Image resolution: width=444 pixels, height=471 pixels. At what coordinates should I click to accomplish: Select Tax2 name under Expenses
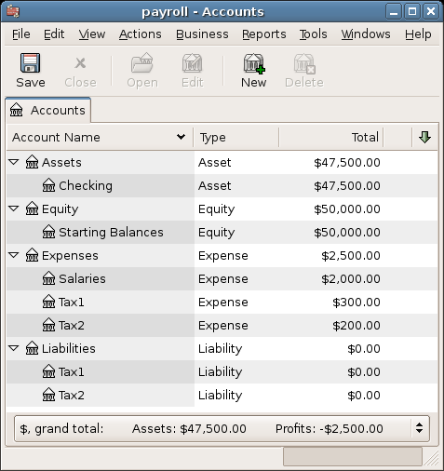click(x=72, y=325)
